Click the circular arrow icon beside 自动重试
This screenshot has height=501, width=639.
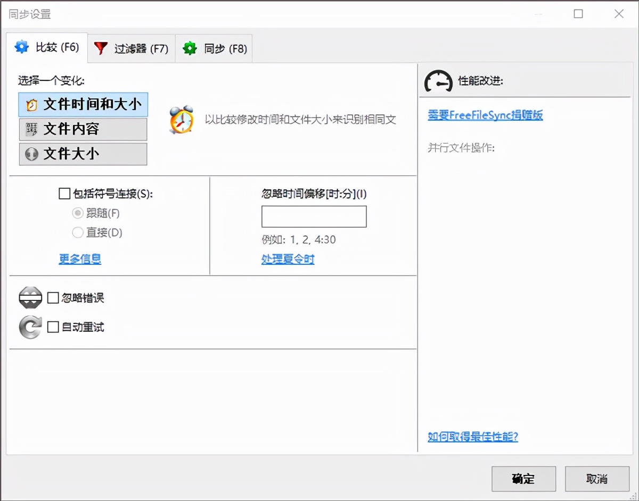[x=30, y=327]
